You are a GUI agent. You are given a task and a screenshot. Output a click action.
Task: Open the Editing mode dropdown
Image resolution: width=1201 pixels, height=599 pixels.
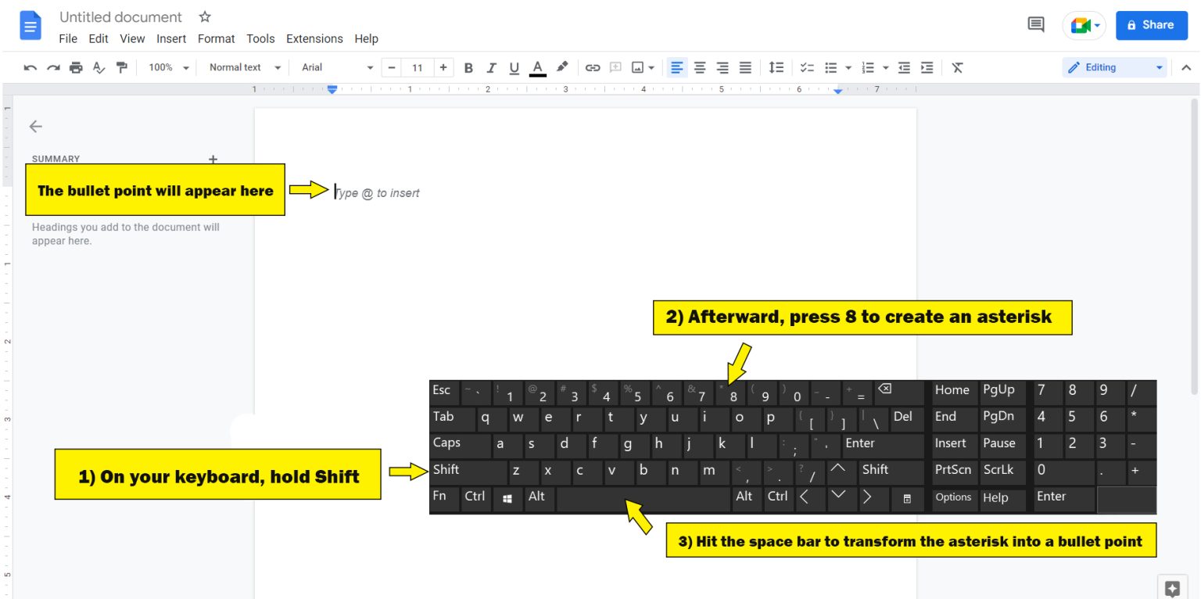coord(1113,67)
